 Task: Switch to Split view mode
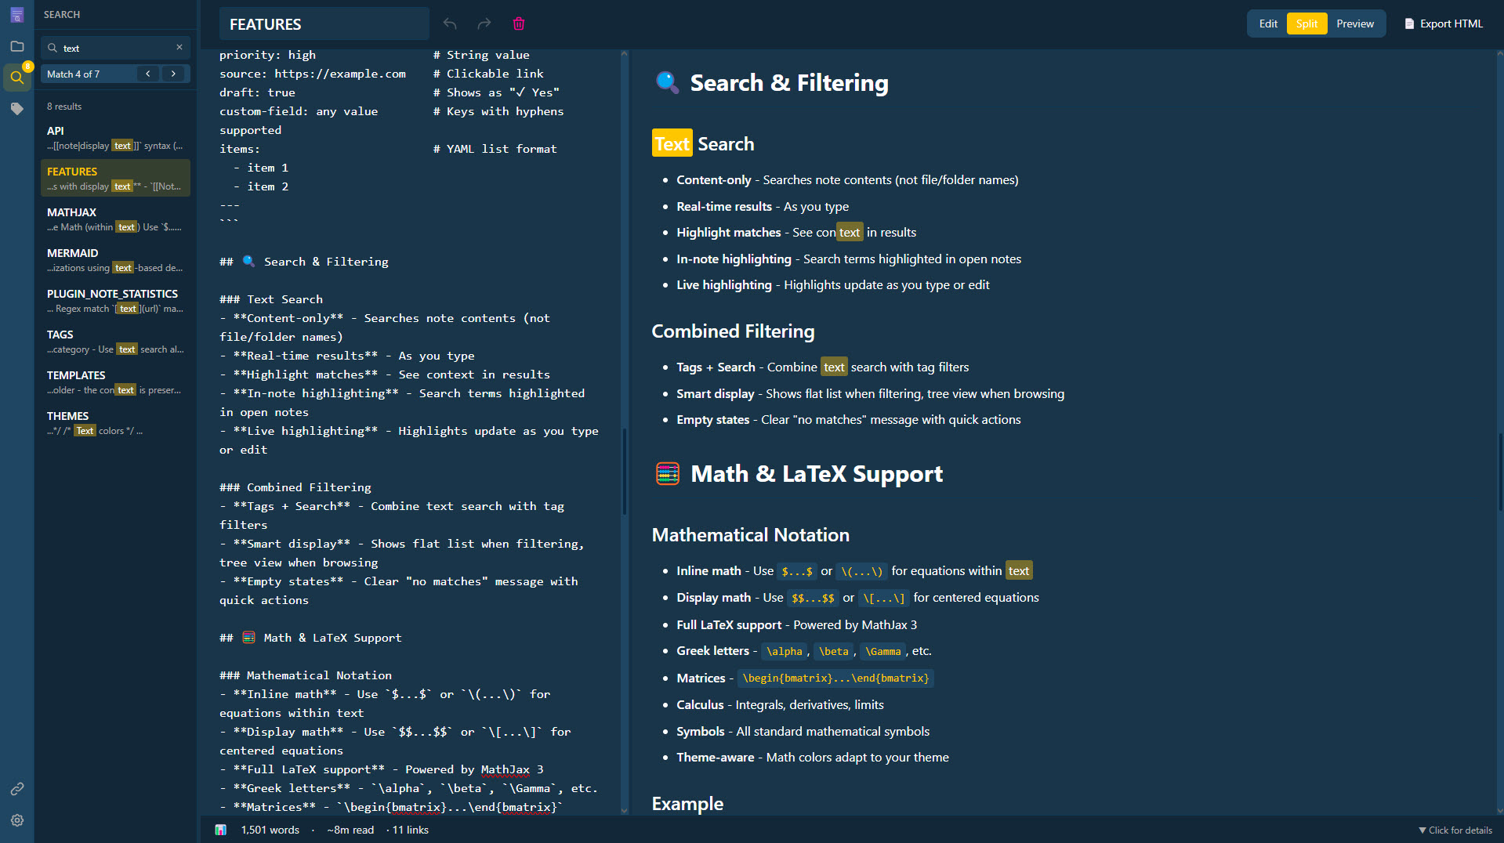(x=1306, y=24)
